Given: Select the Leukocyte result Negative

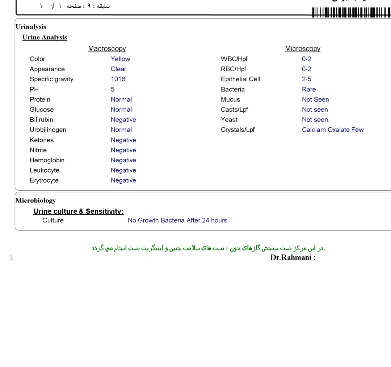Looking at the screenshot, I should [123, 170].
